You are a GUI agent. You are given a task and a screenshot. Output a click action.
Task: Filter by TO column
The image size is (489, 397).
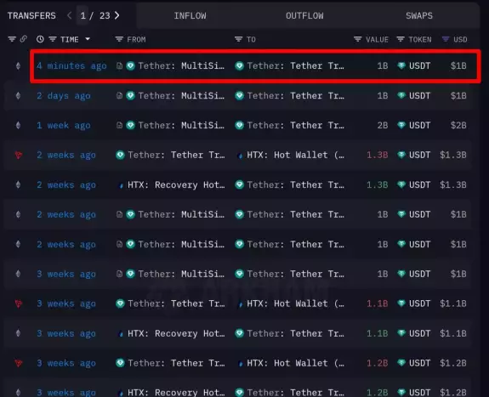pyautogui.click(x=238, y=39)
